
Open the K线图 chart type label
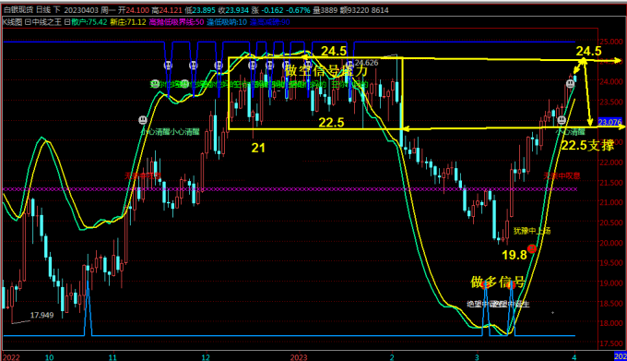pos(12,22)
